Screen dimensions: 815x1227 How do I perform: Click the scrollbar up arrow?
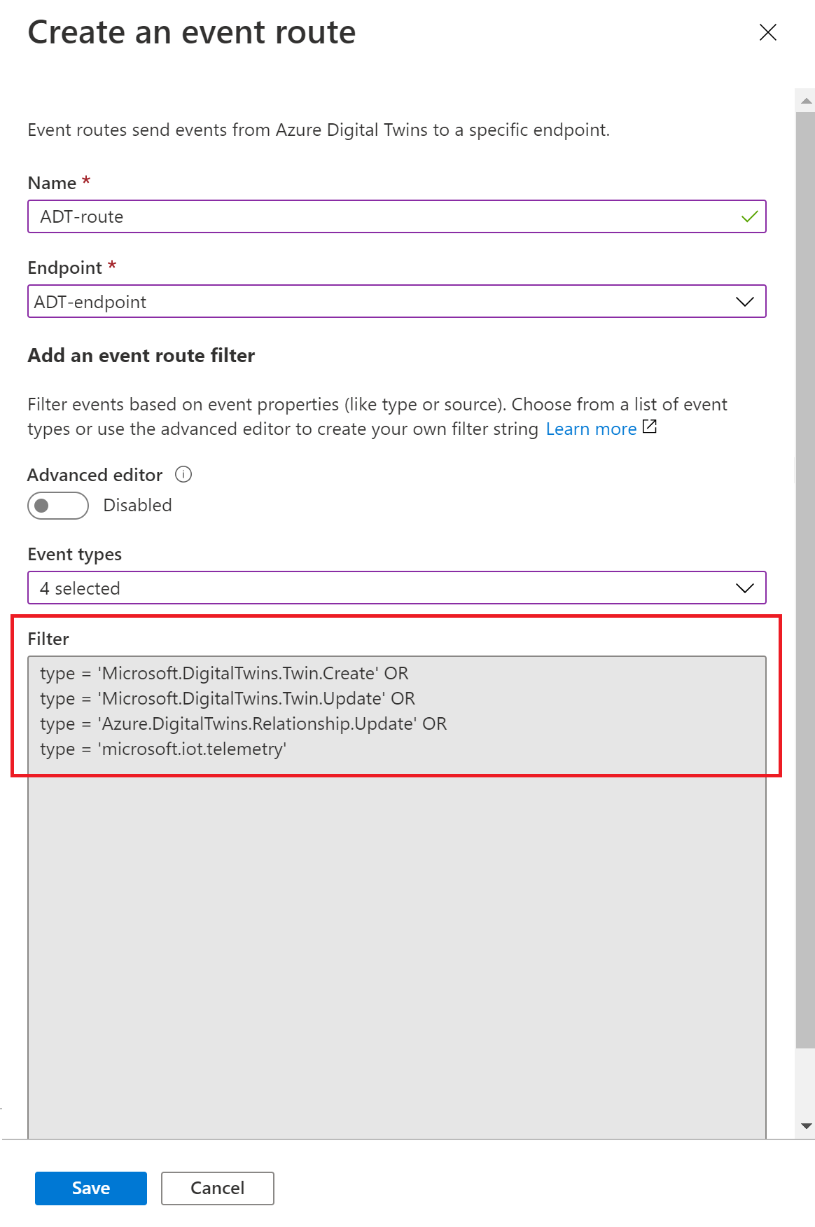click(806, 101)
